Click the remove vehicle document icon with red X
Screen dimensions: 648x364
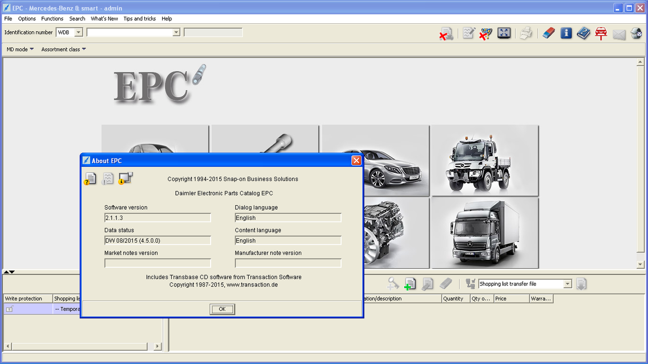(x=446, y=34)
